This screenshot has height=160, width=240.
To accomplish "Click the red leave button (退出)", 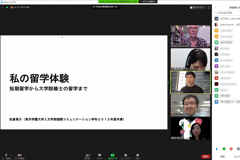I will [205, 156].
